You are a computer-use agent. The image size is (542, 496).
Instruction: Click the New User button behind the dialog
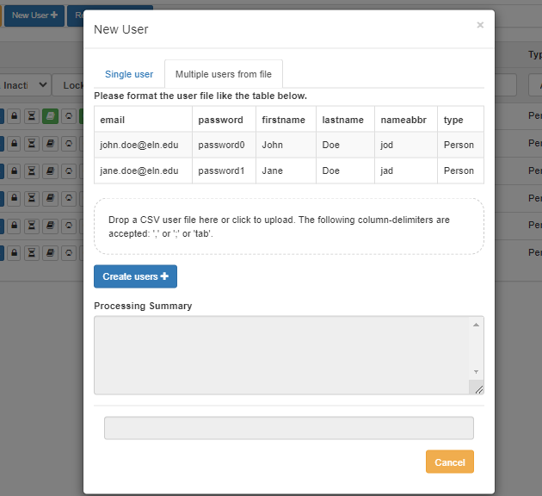34,15
